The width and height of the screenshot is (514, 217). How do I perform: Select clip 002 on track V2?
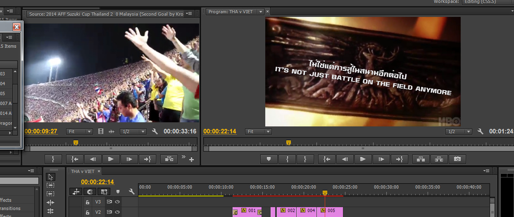(x=286, y=212)
